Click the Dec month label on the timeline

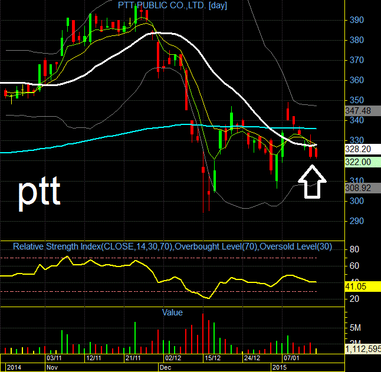tap(165, 367)
